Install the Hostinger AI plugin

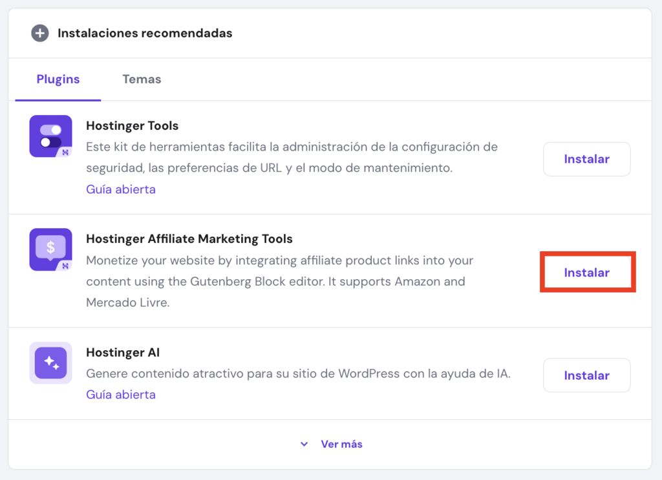tap(586, 375)
